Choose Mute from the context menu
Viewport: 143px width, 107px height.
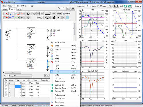[x=65, y=75]
